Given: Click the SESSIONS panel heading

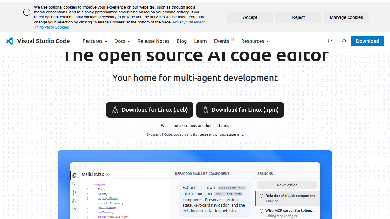Looking at the screenshot, I should (265, 174).
